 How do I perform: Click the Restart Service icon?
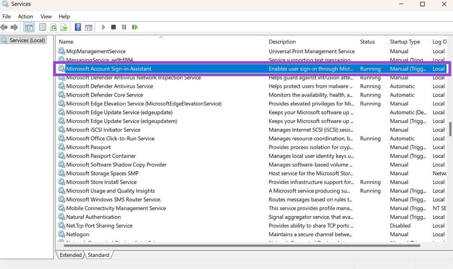(135, 27)
